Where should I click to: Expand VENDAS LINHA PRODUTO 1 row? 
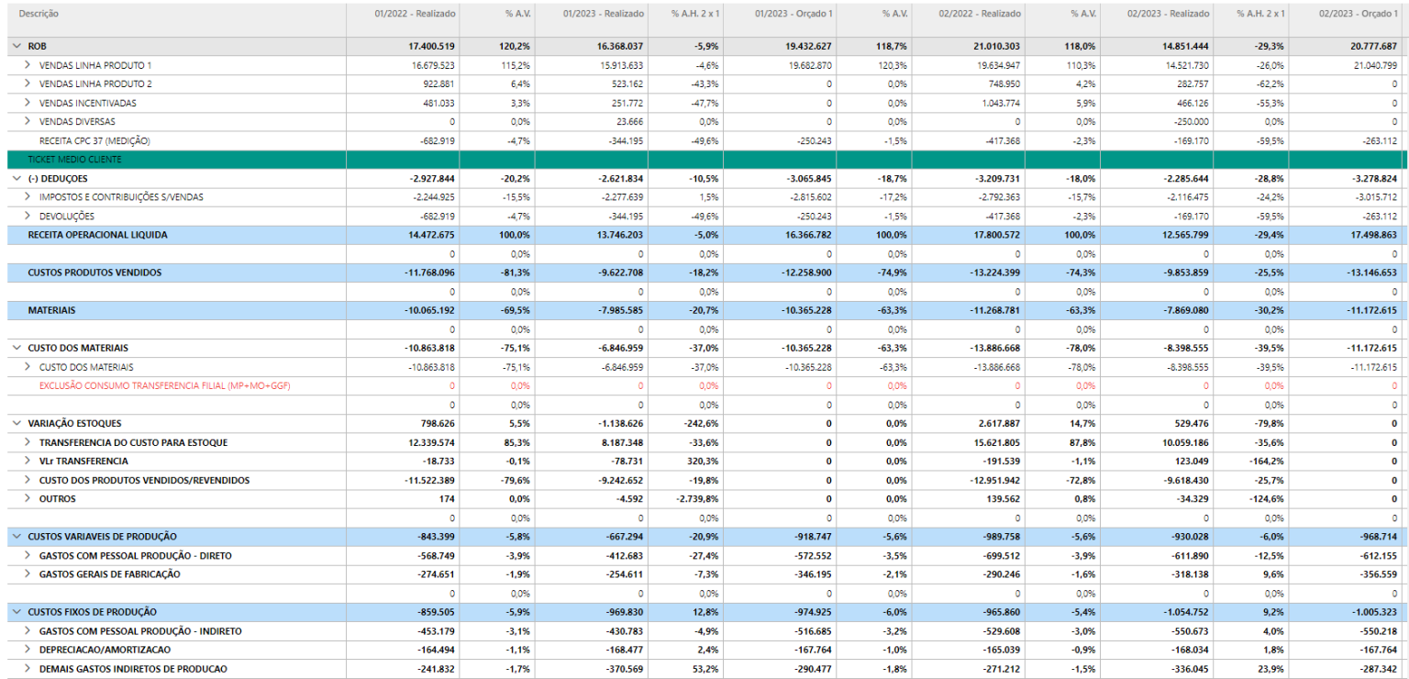(28, 65)
